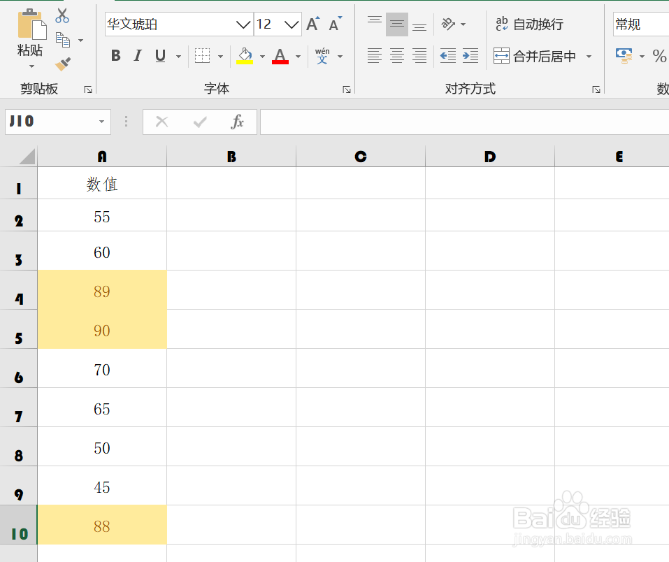This screenshot has width=669, height=562.
Task: Click the Cut scissors icon
Action: (62, 16)
